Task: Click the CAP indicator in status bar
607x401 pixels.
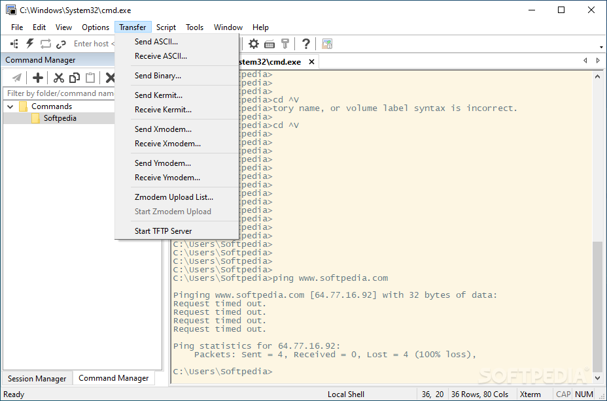Action: (563, 394)
